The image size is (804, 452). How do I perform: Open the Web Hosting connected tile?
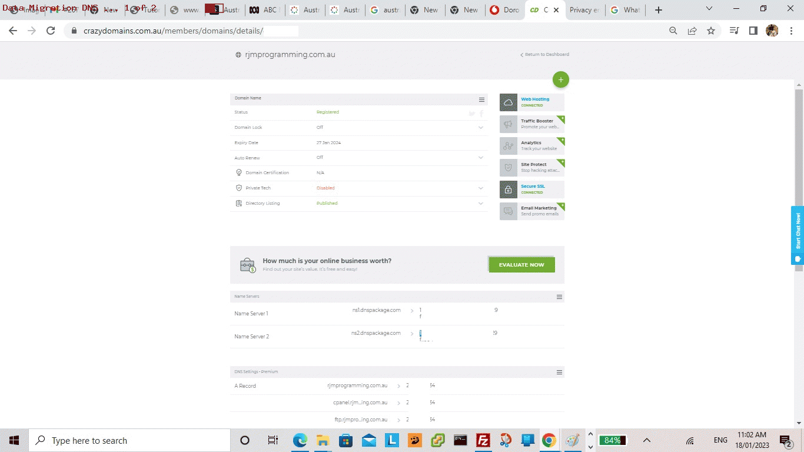click(532, 102)
